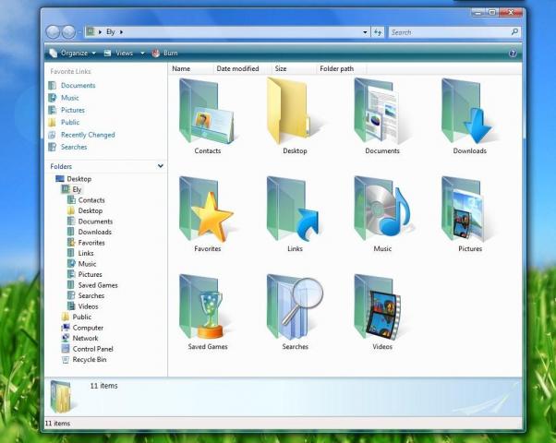Open the Contacts folder icon
The image size is (556, 443).
click(208, 112)
